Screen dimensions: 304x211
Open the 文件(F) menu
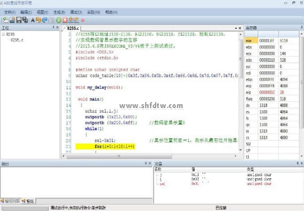point(10,12)
